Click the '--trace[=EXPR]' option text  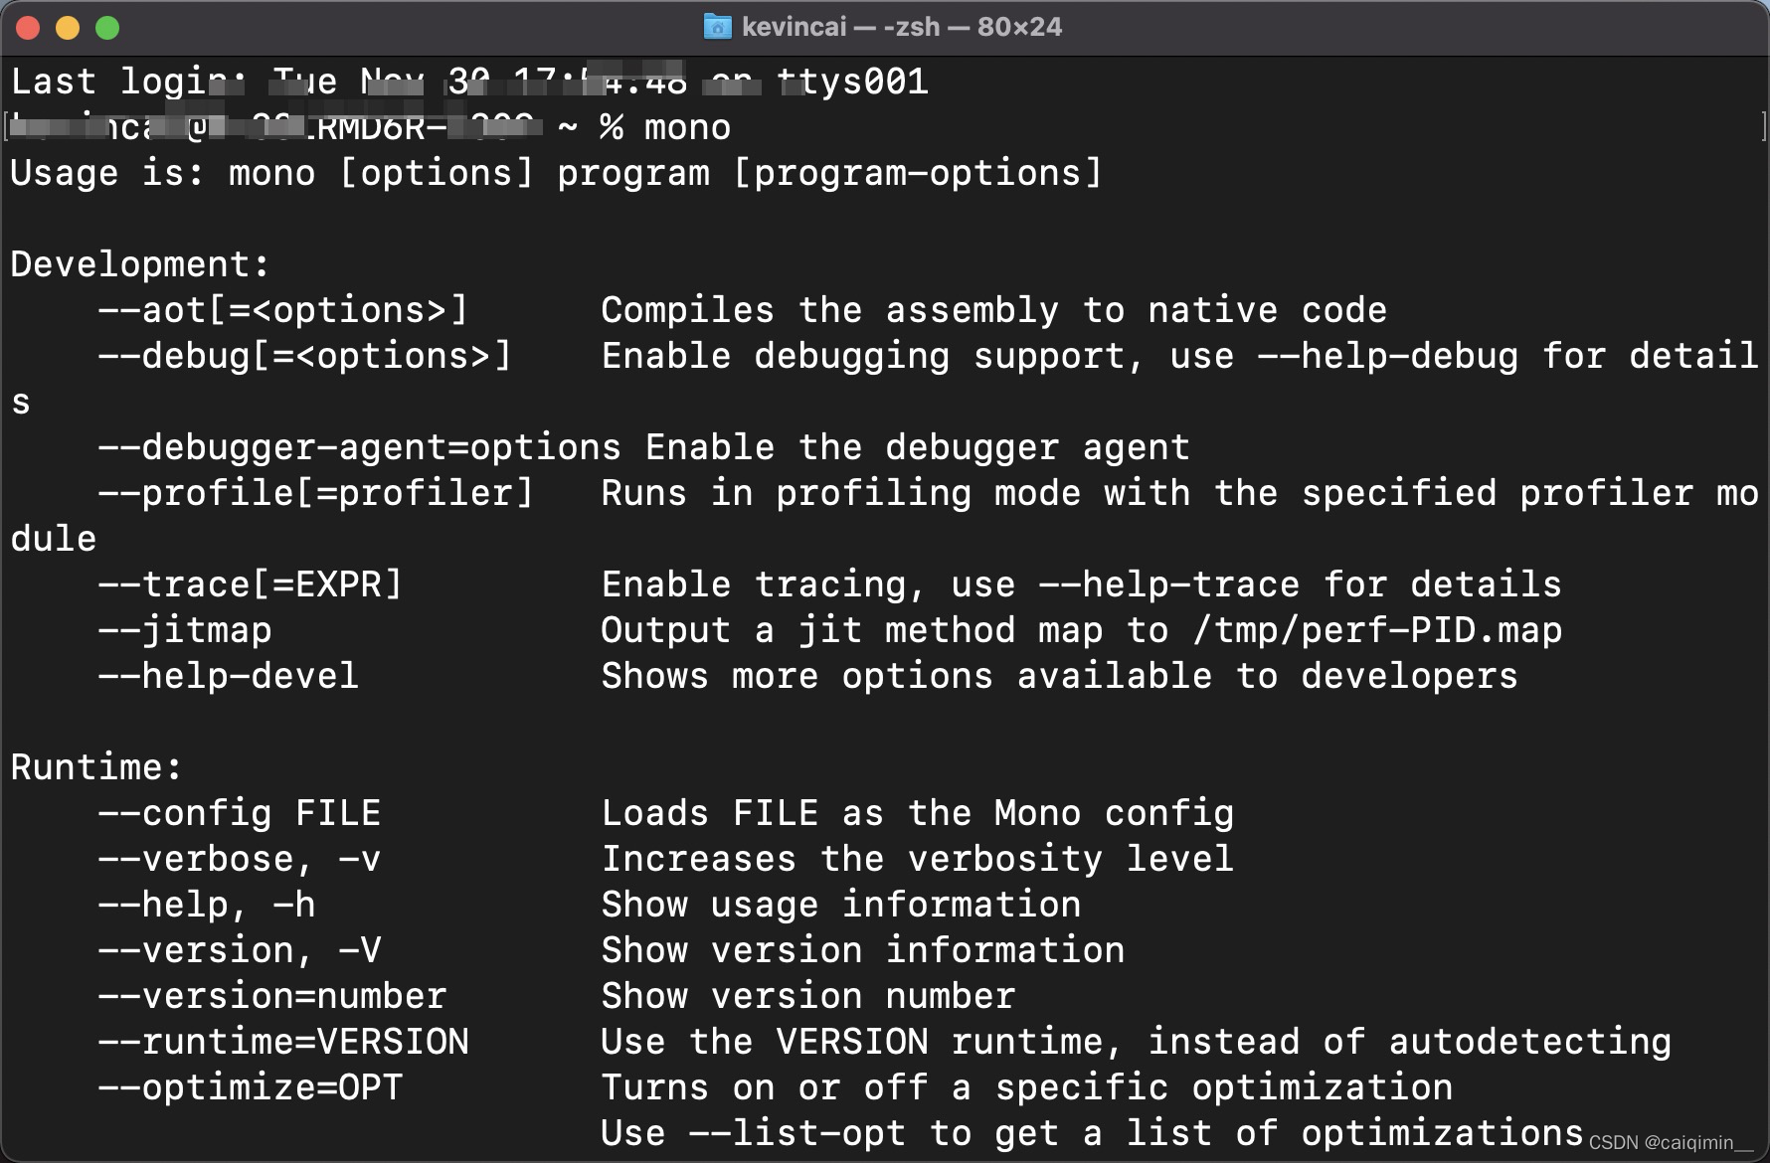point(251,585)
